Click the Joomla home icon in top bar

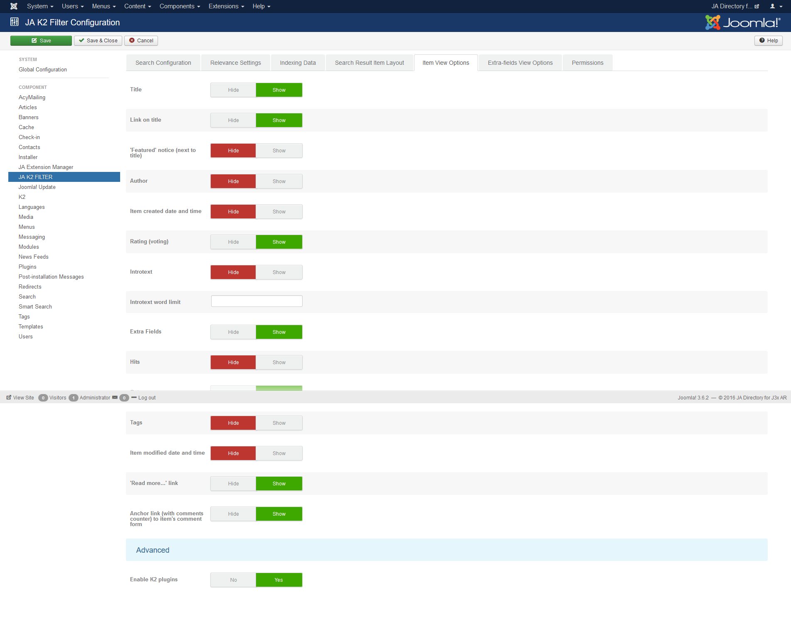click(14, 6)
